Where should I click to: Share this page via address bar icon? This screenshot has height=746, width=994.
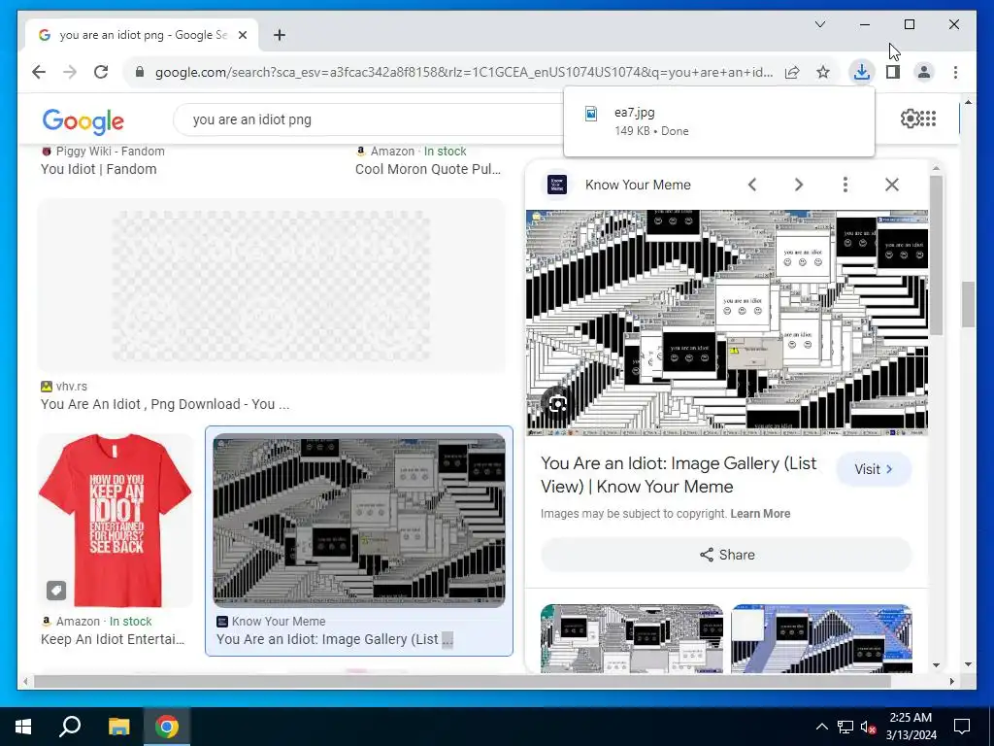[792, 72]
